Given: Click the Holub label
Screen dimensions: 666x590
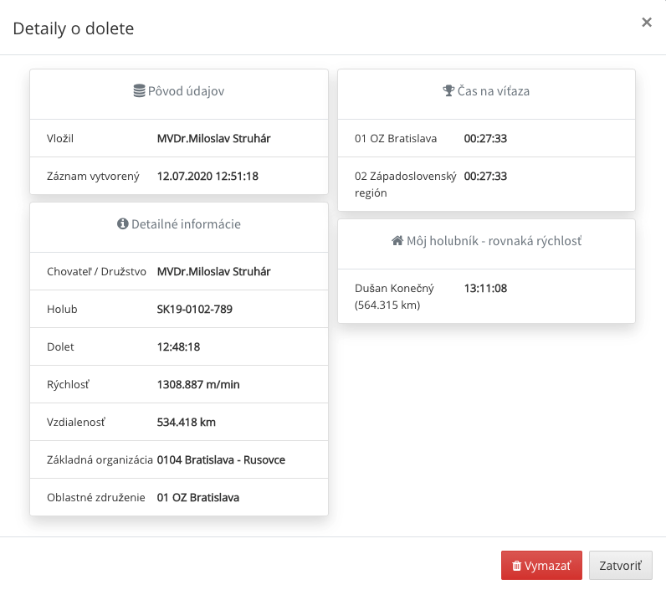Looking at the screenshot, I should click(x=62, y=310).
